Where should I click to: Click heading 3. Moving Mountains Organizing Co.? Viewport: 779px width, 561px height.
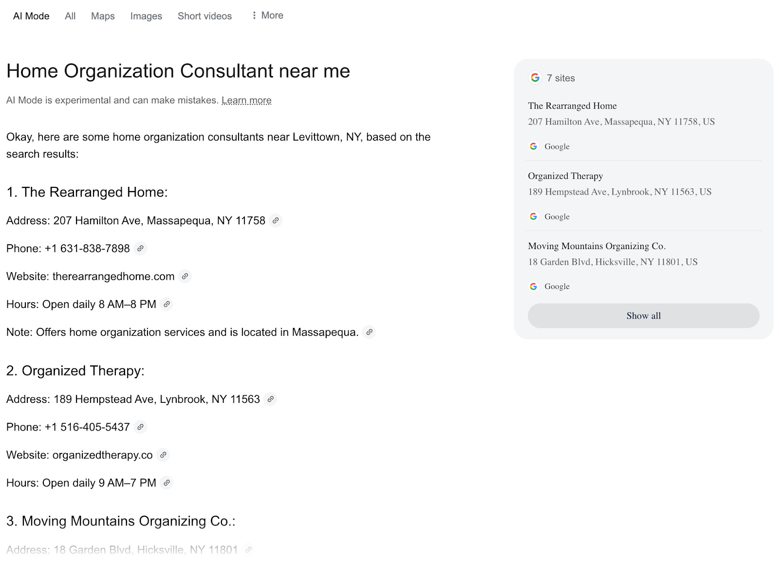121,521
